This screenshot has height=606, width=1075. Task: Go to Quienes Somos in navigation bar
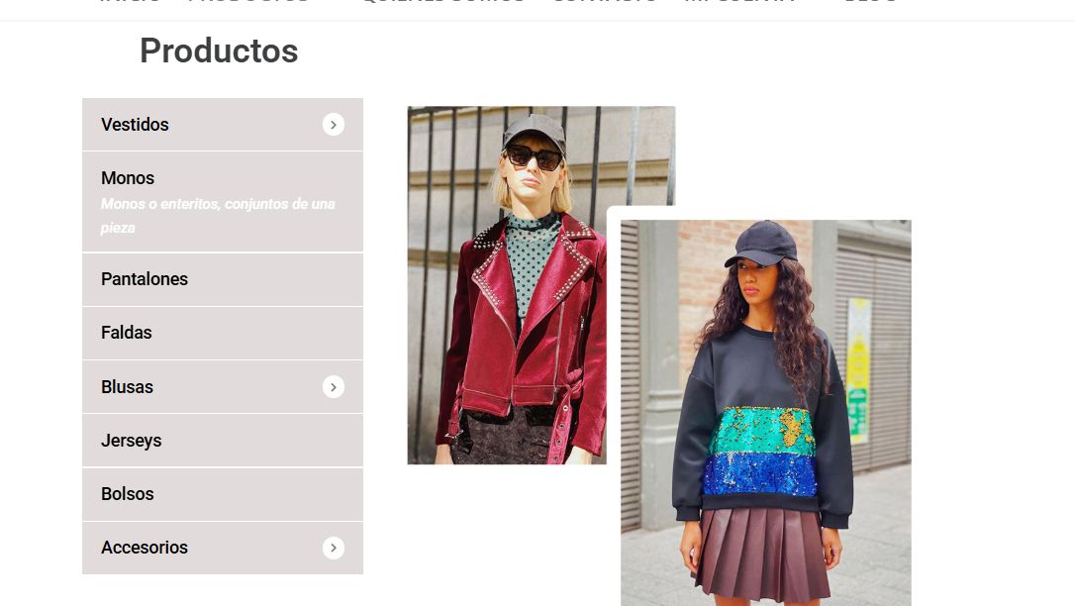442,2
